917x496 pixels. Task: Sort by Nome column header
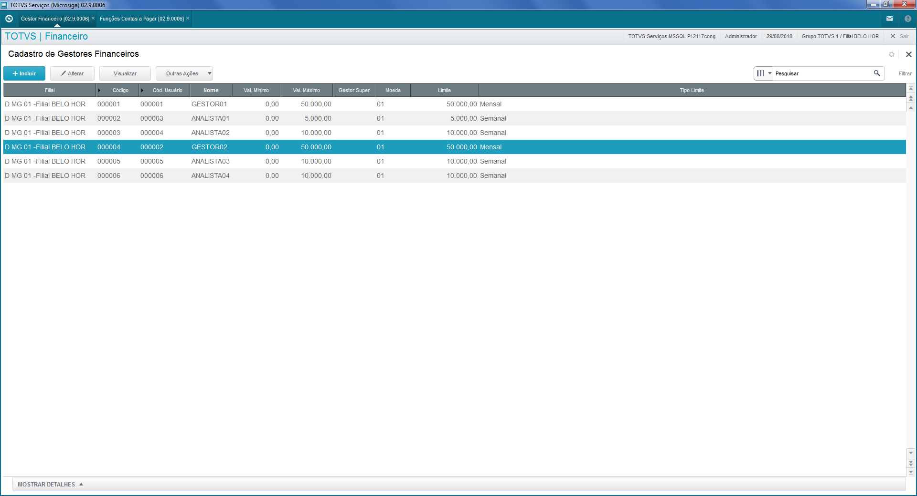click(211, 90)
